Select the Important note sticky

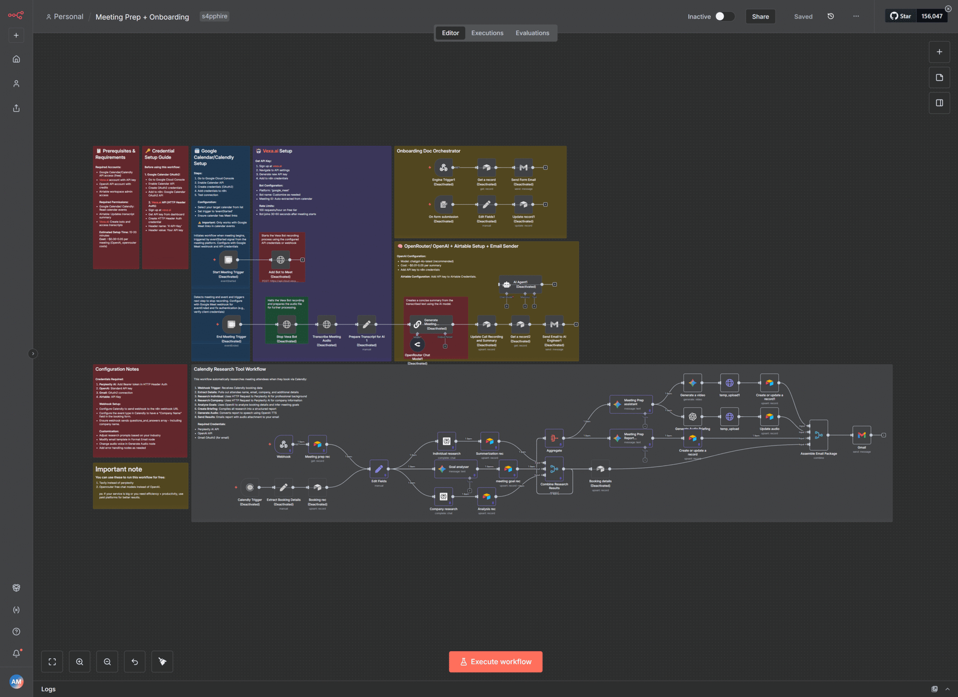pyautogui.click(x=140, y=485)
